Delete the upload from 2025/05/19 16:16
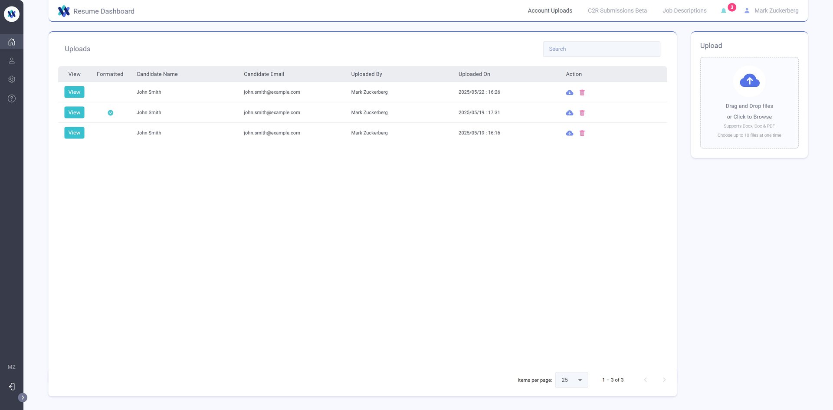Image resolution: width=833 pixels, height=410 pixels. [x=582, y=133]
